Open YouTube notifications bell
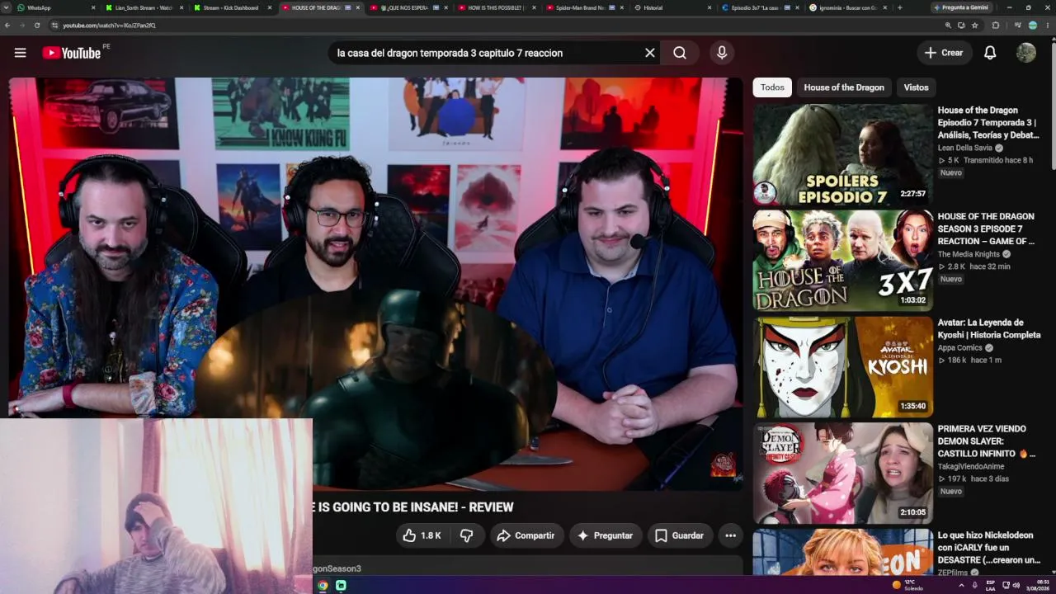The width and height of the screenshot is (1056, 594). 990,53
